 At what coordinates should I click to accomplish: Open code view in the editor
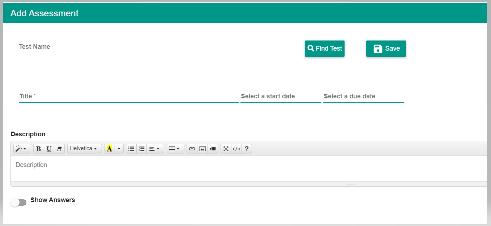(x=236, y=149)
